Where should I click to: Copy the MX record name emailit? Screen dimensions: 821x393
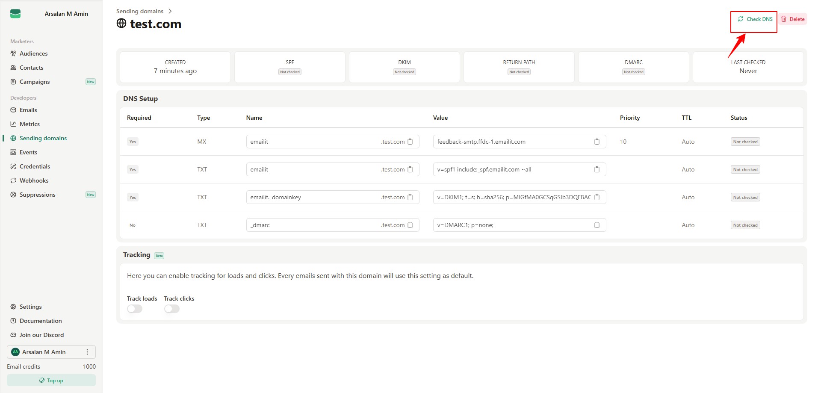click(410, 142)
